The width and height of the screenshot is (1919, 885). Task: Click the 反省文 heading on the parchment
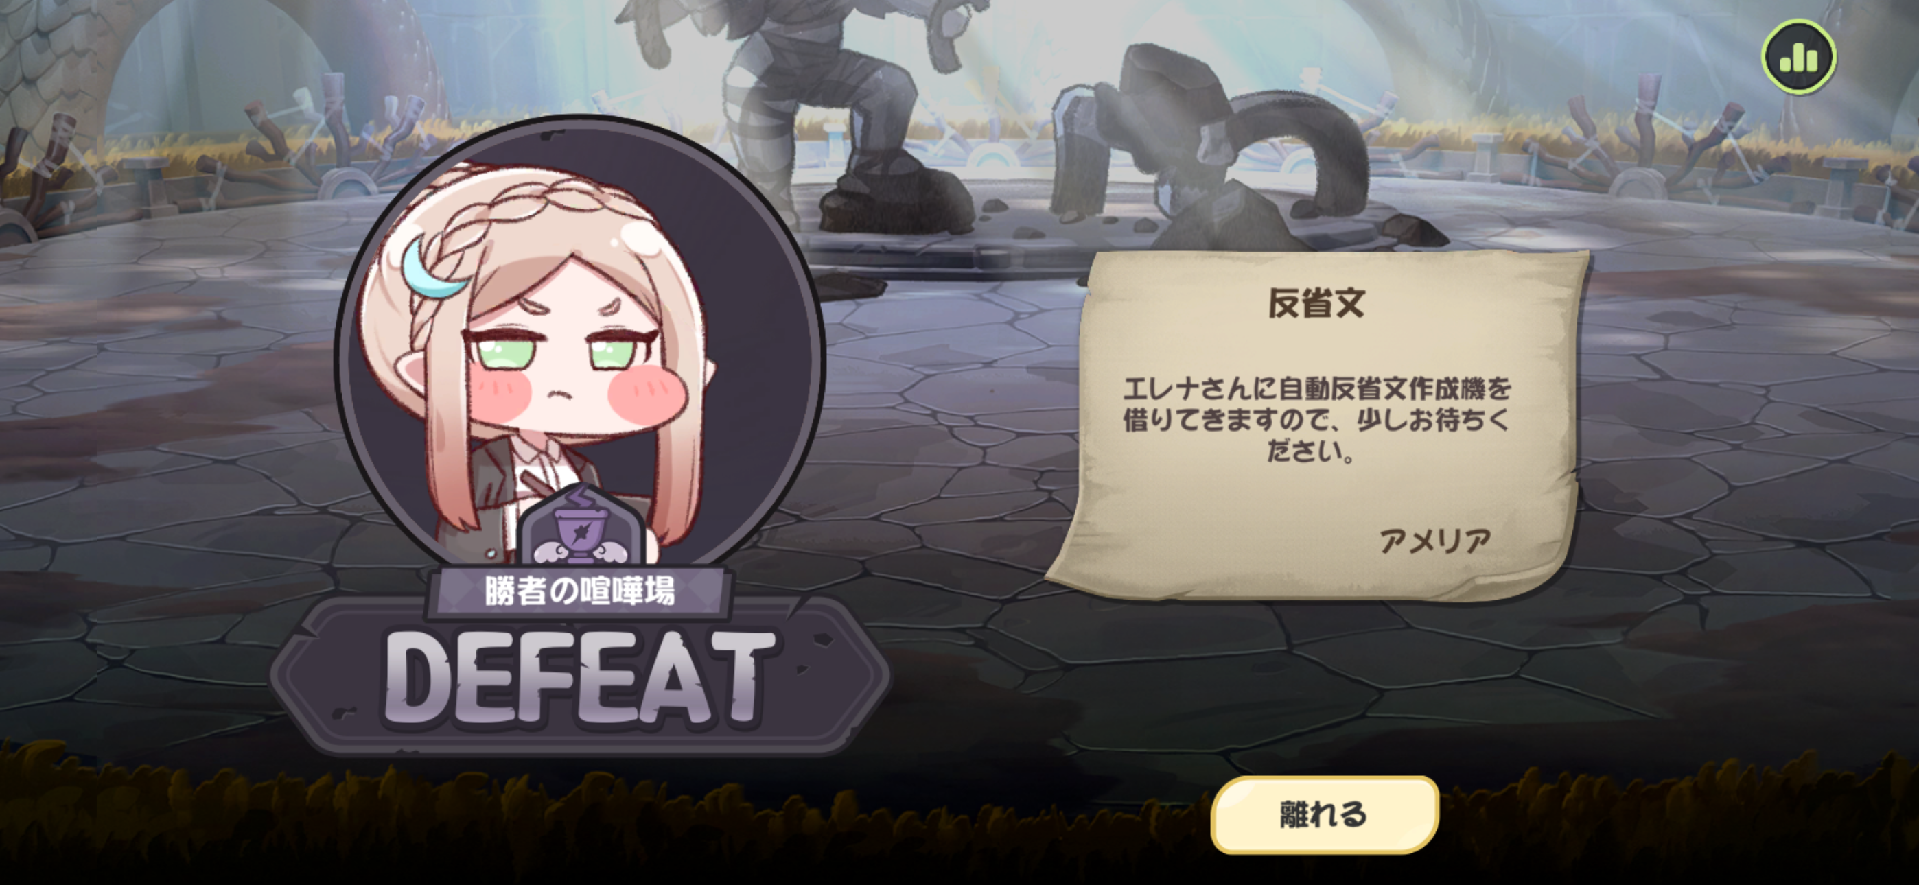[1316, 303]
